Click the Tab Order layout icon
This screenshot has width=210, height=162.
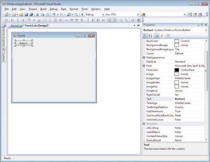(139, 21)
